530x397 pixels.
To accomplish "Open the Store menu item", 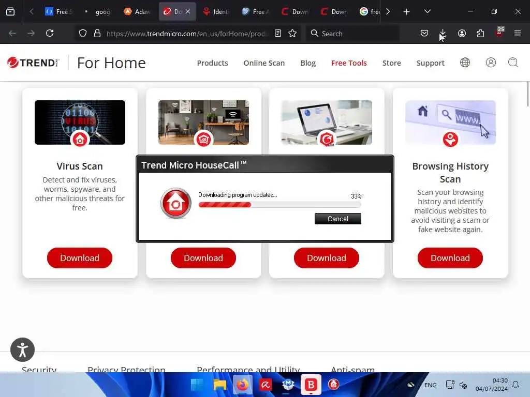I will click(x=391, y=63).
